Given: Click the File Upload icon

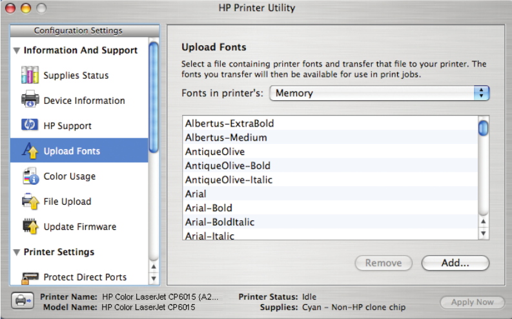Looking at the screenshot, I should click(x=30, y=201).
